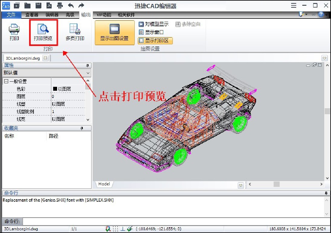Toggle the snap icon in status bar
The height and width of the screenshot is (233, 331).
point(108,229)
